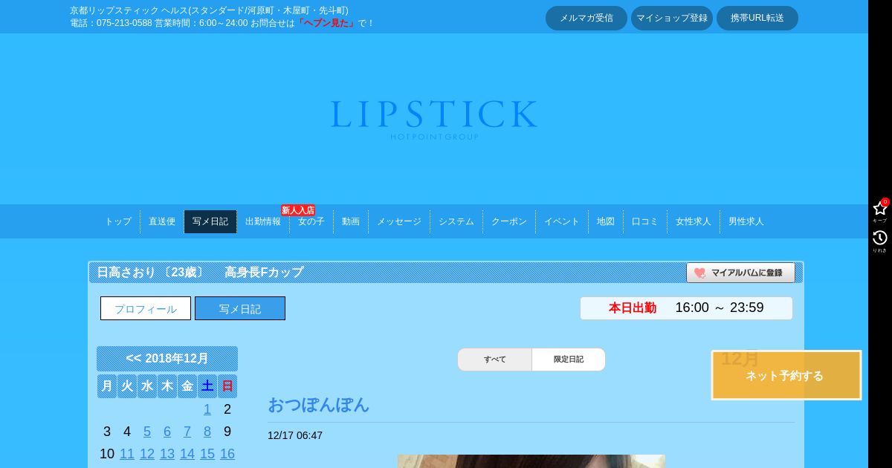Select the すべて diary filter

pyautogui.click(x=495, y=360)
